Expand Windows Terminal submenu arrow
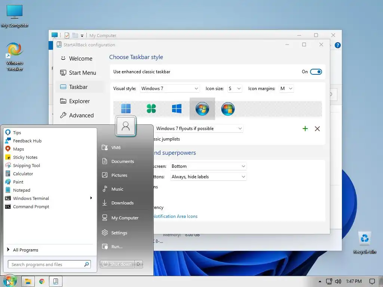 point(91,198)
